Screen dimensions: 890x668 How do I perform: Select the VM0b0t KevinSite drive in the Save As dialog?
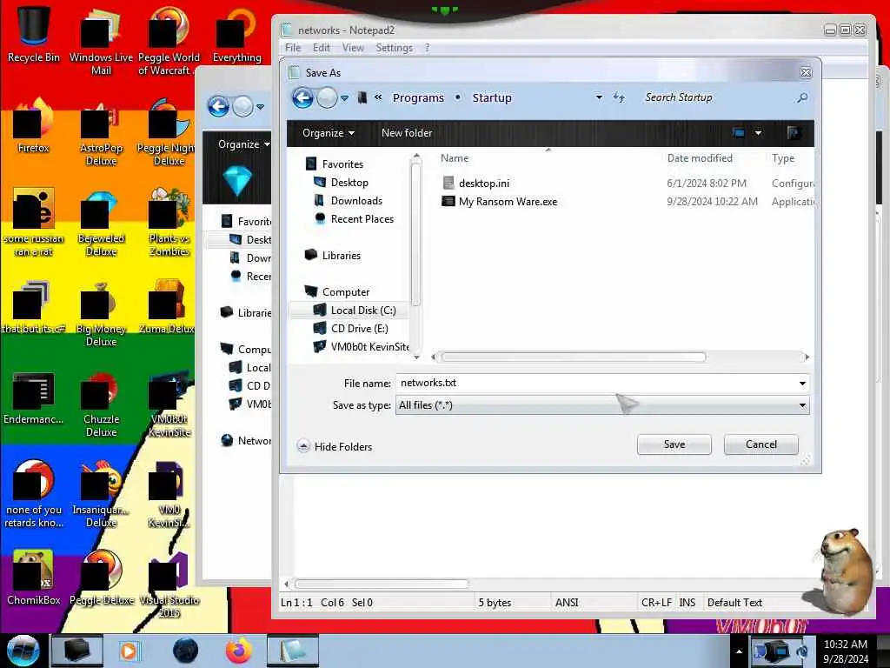pos(369,346)
